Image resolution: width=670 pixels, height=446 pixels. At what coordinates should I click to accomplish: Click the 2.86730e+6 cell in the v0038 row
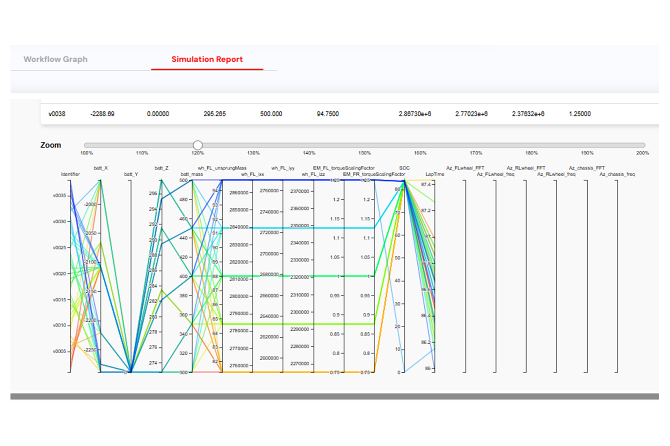click(x=415, y=114)
